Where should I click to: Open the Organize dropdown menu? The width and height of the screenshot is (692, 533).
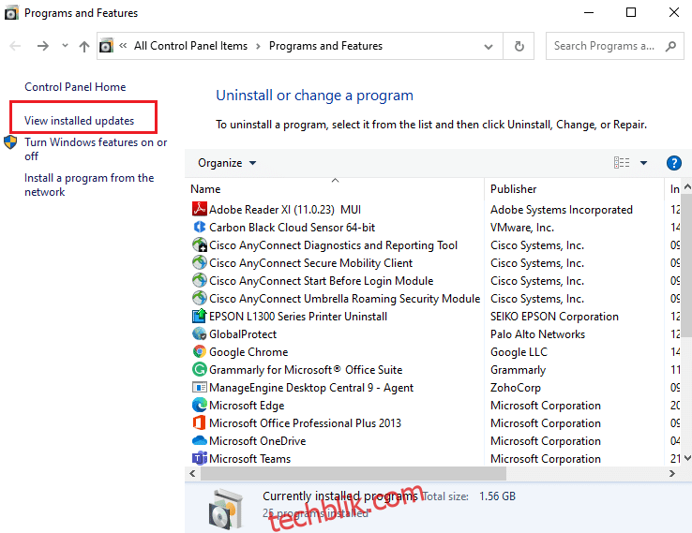coord(227,163)
